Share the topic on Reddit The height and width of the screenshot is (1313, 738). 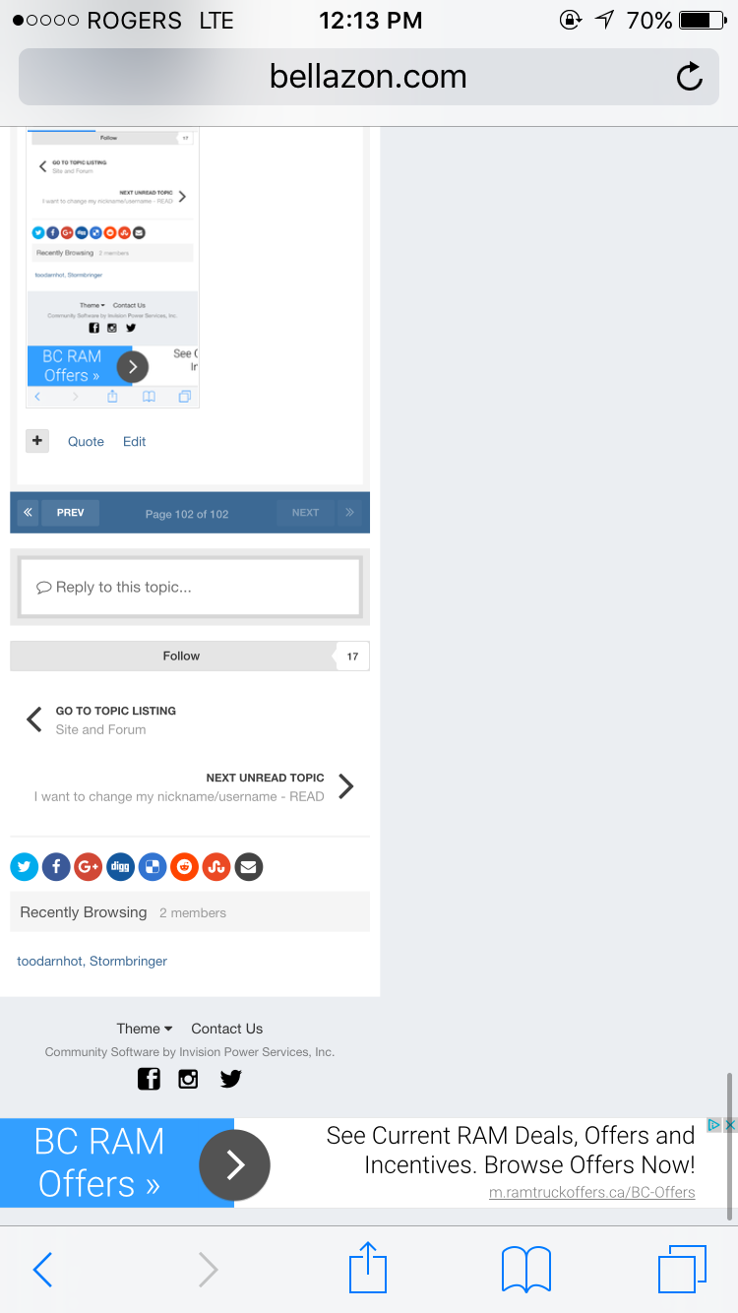(x=184, y=867)
